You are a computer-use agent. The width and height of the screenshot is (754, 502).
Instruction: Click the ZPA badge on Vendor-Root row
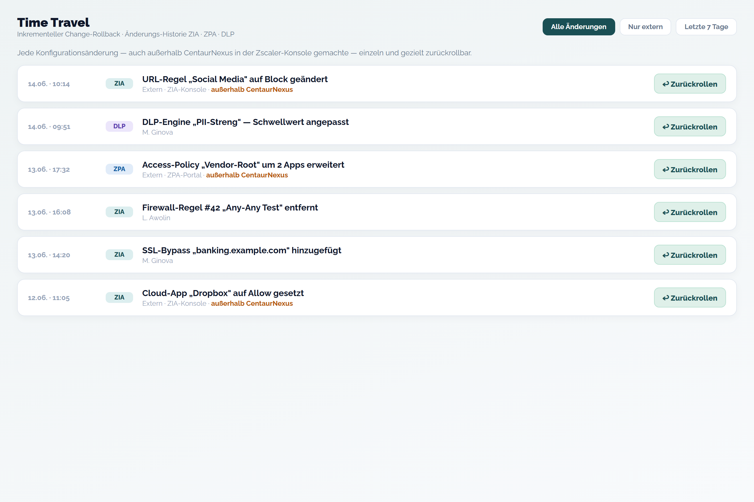coord(119,169)
